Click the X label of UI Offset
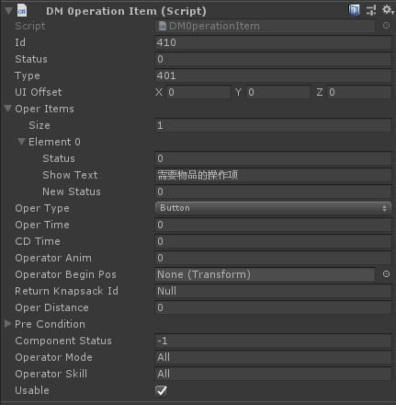 [159, 92]
